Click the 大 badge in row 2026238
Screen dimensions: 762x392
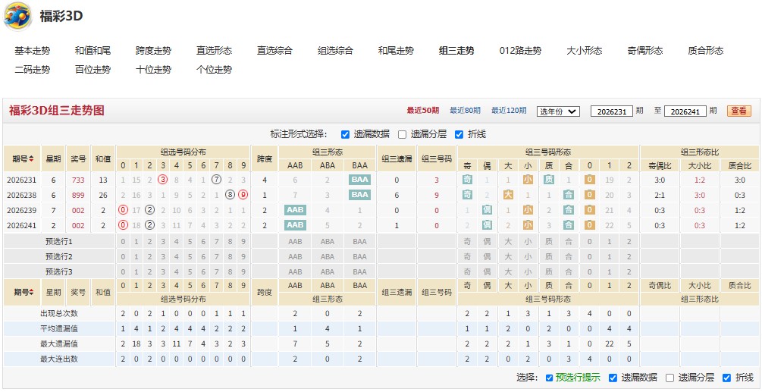(508, 196)
